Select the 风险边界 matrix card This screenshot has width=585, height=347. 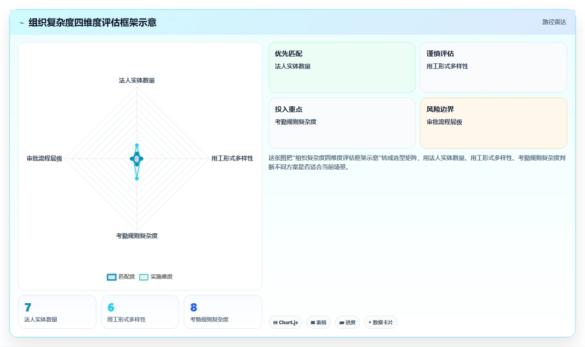pyautogui.click(x=494, y=123)
